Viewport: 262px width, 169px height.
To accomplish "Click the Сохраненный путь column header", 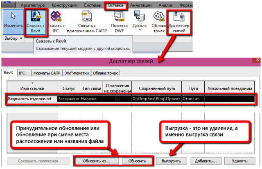I will point(157,87).
